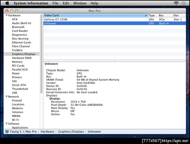Image resolution: width=190 pixels, height=144 pixels.
Task: Select ATA in the sidebar
Action: click(x=15, y=19)
